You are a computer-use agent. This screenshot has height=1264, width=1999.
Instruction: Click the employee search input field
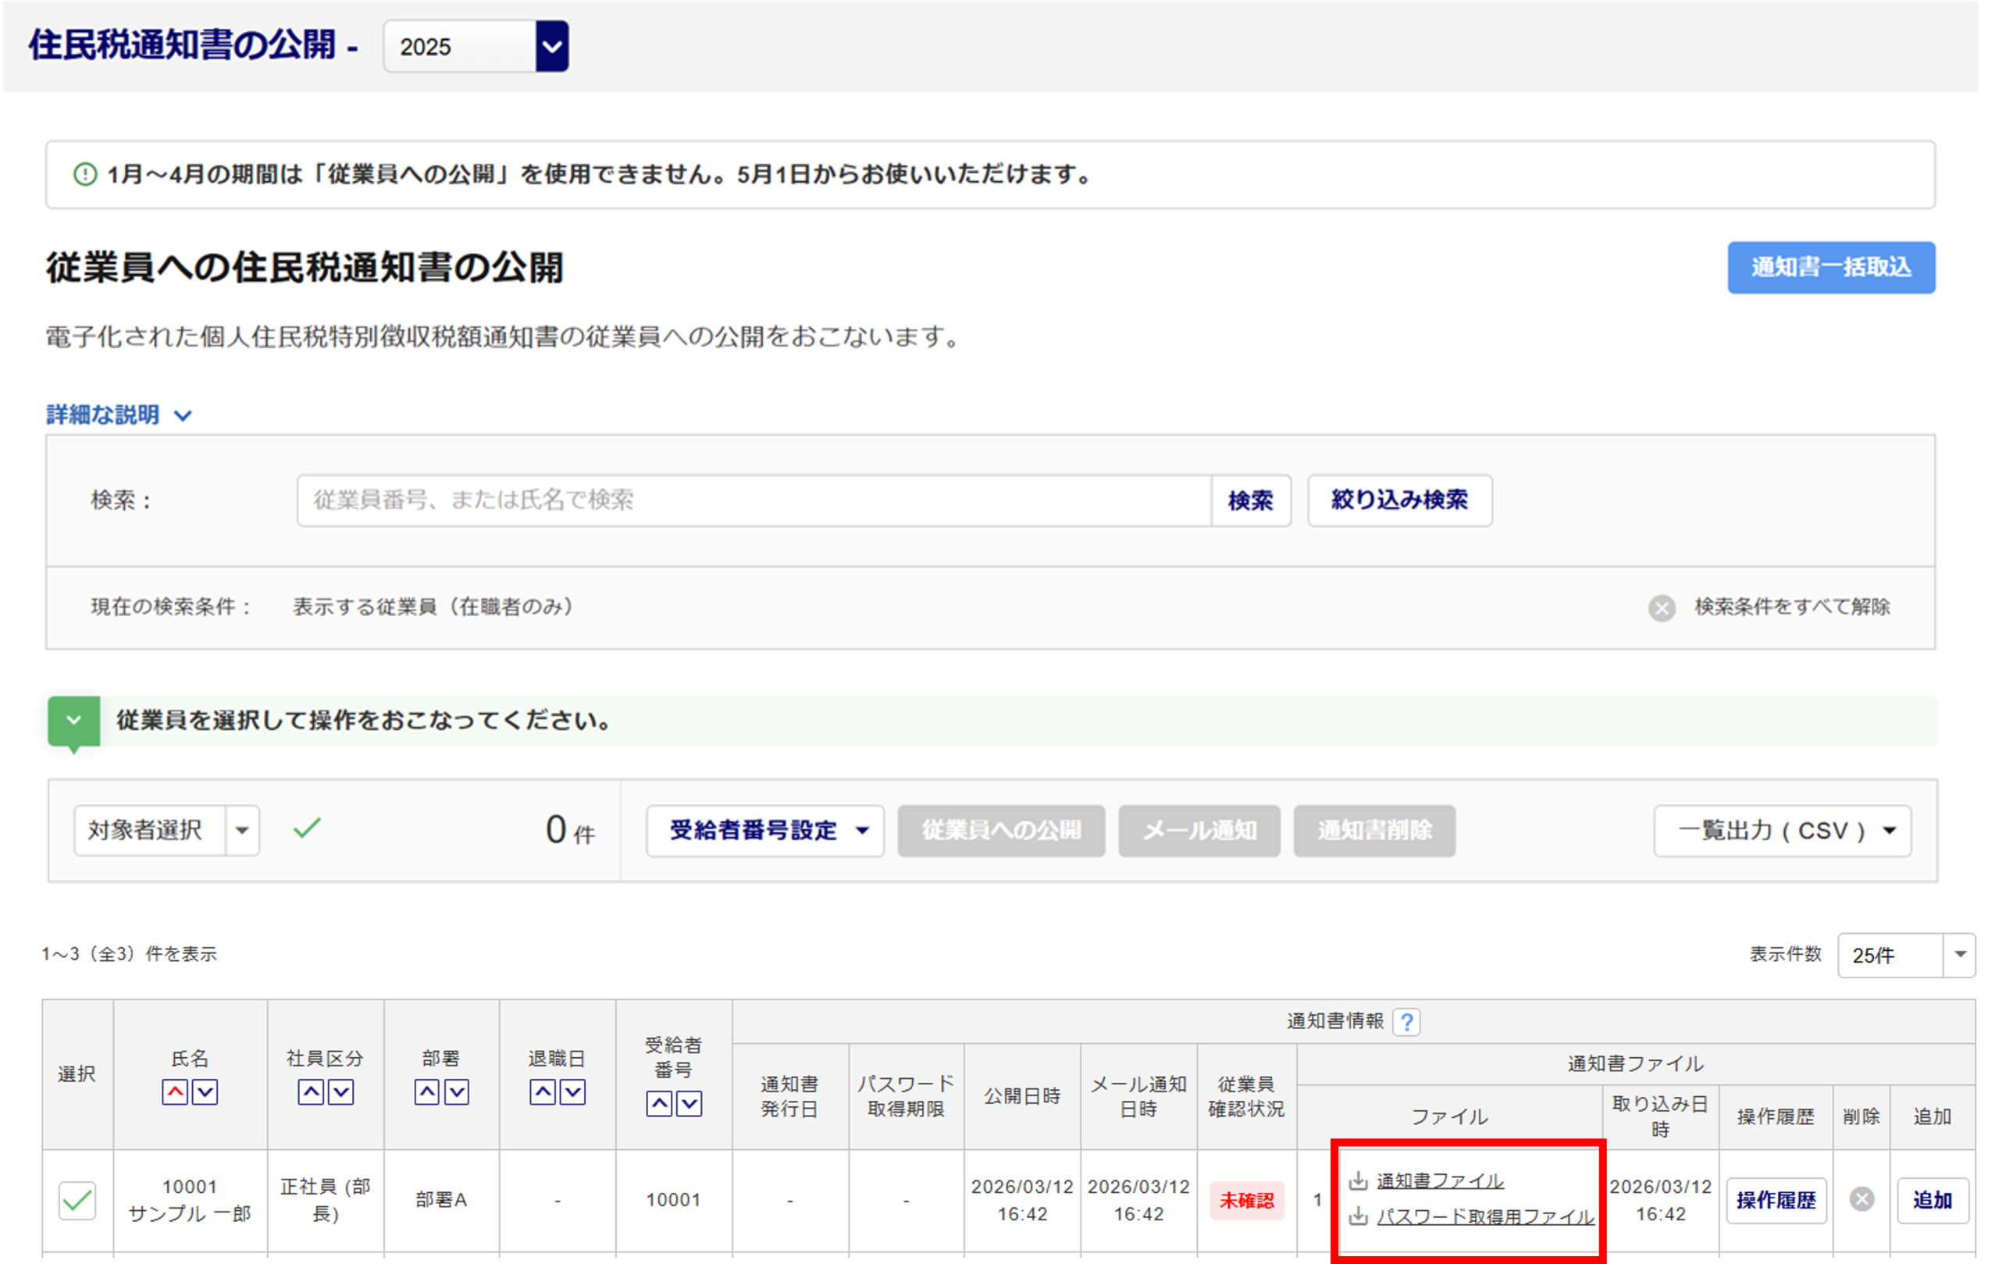(x=753, y=500)
